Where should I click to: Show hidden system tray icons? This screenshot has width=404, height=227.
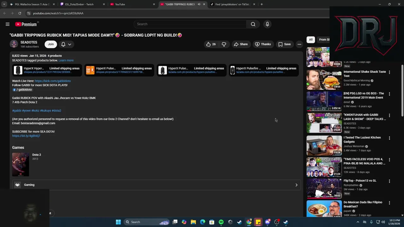coord(358,222)
